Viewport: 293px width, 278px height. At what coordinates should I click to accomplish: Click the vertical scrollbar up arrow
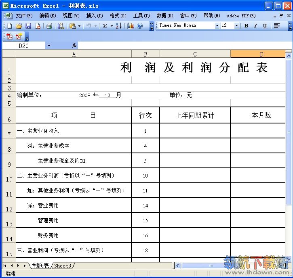click(x=289, y=55)
